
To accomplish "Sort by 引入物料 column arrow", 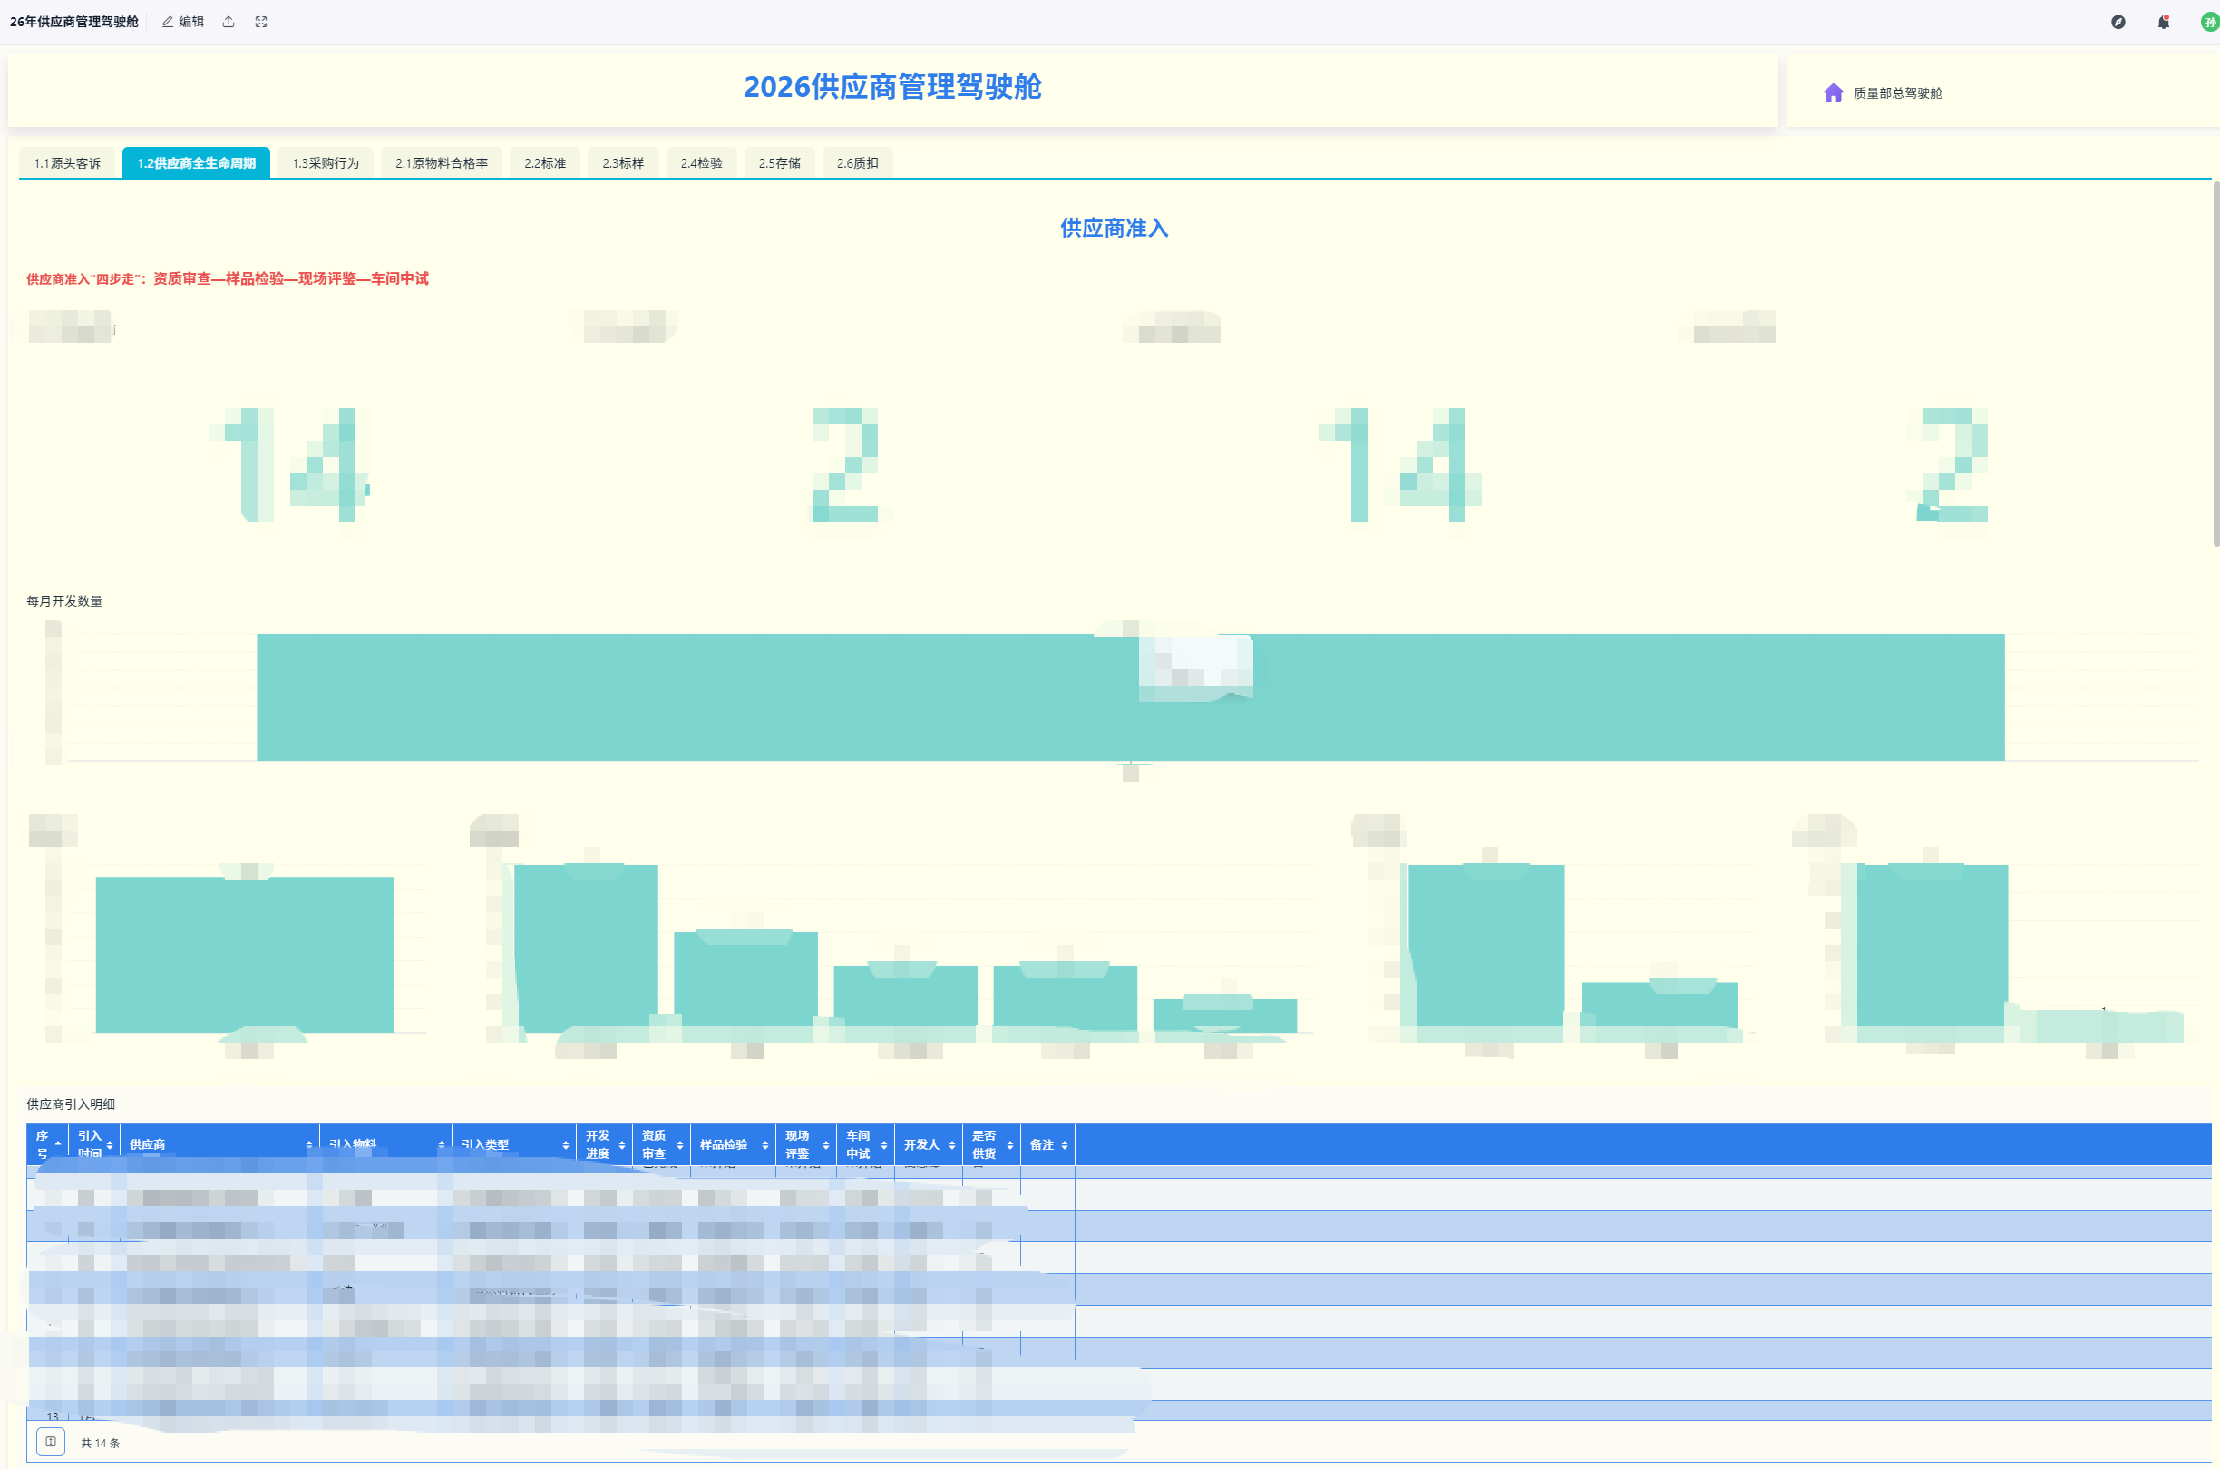I will (442, 1145).
